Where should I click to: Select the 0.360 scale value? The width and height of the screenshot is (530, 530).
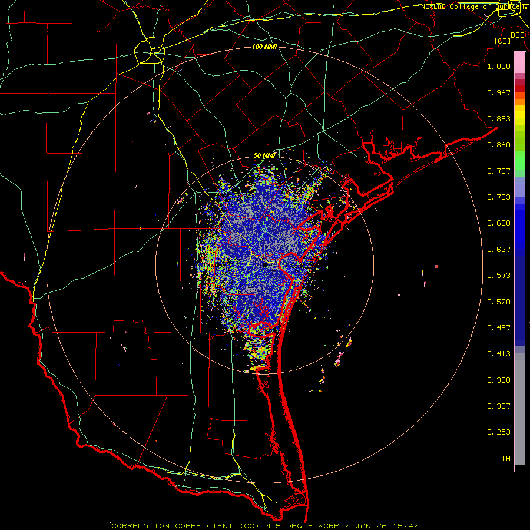pyautogui.click(x=499, y=380)
